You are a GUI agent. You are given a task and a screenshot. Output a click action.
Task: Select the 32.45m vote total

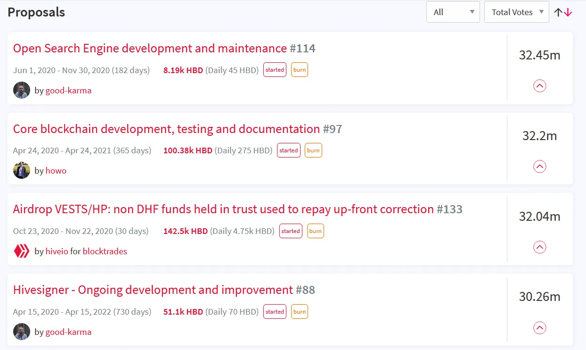pos(540,55)
